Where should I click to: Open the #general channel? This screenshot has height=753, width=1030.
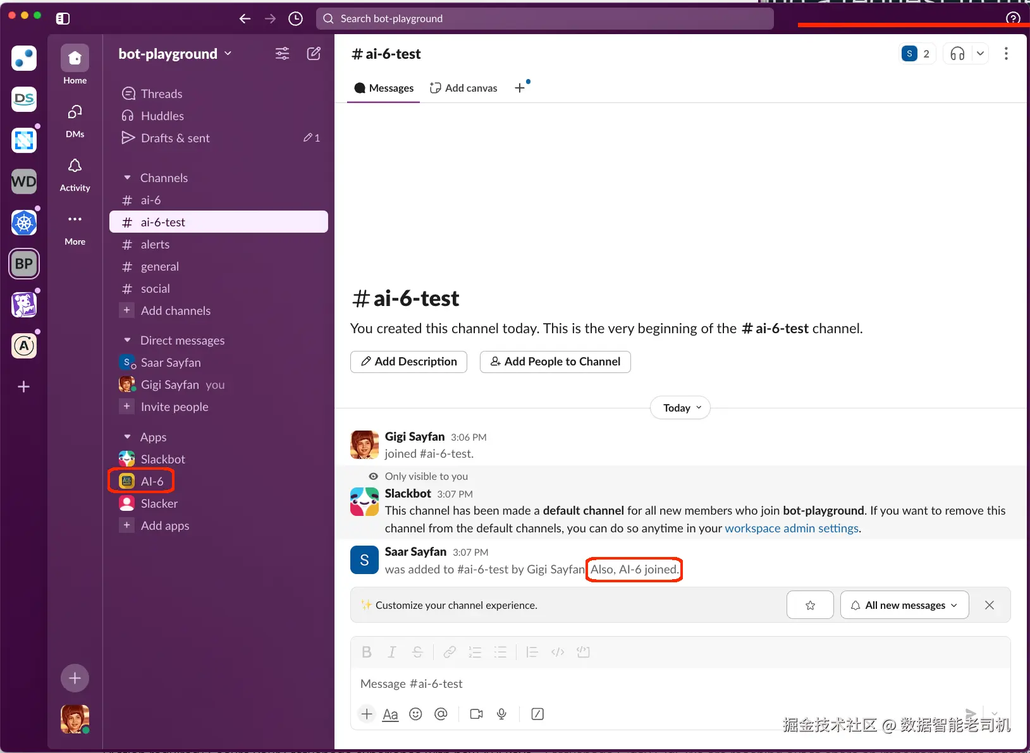[219, 266]
